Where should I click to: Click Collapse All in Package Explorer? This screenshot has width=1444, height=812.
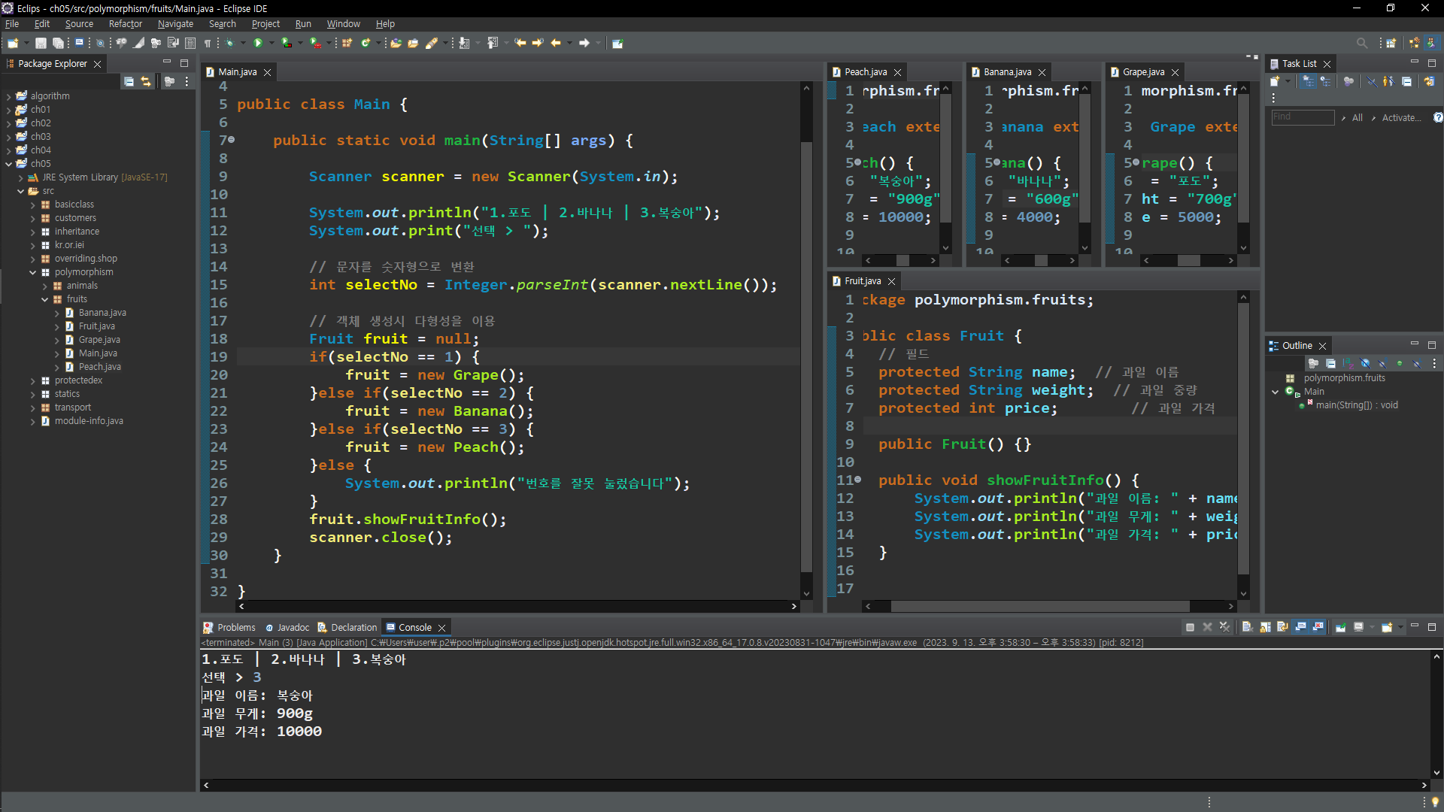click(129, 81)
